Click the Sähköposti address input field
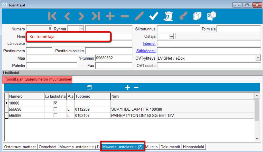The width and height of the screenshot is (263, 152). click(209, 51)
